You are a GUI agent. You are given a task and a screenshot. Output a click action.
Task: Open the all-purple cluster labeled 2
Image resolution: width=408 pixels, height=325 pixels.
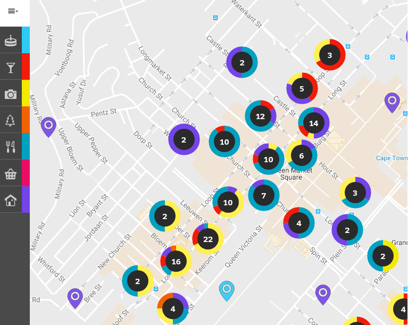[184, 139]
